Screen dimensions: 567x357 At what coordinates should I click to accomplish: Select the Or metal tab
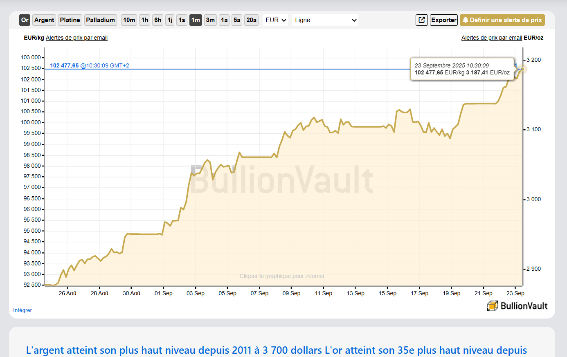(x=25, y=20)
